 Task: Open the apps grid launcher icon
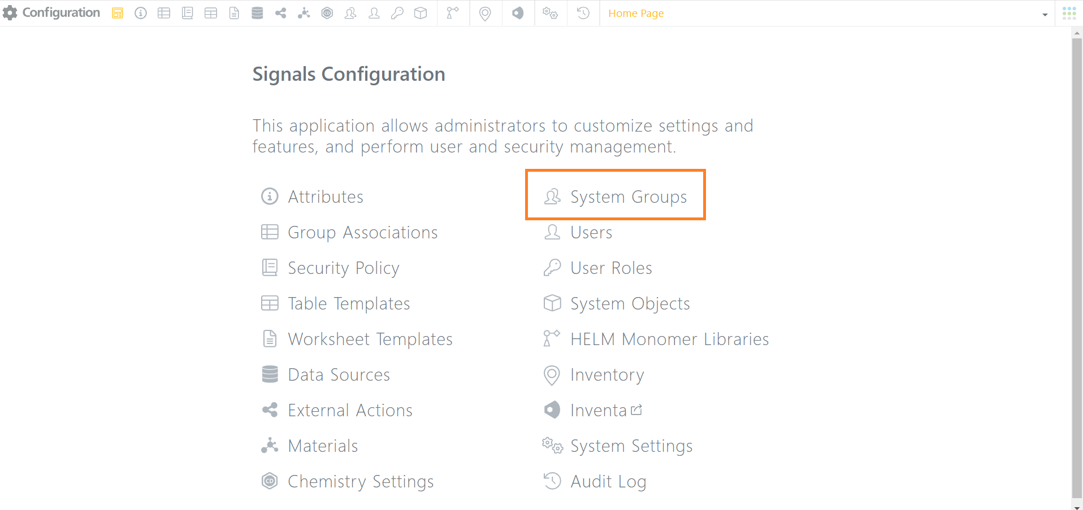pyautogui.click(x=1069, y=13)
